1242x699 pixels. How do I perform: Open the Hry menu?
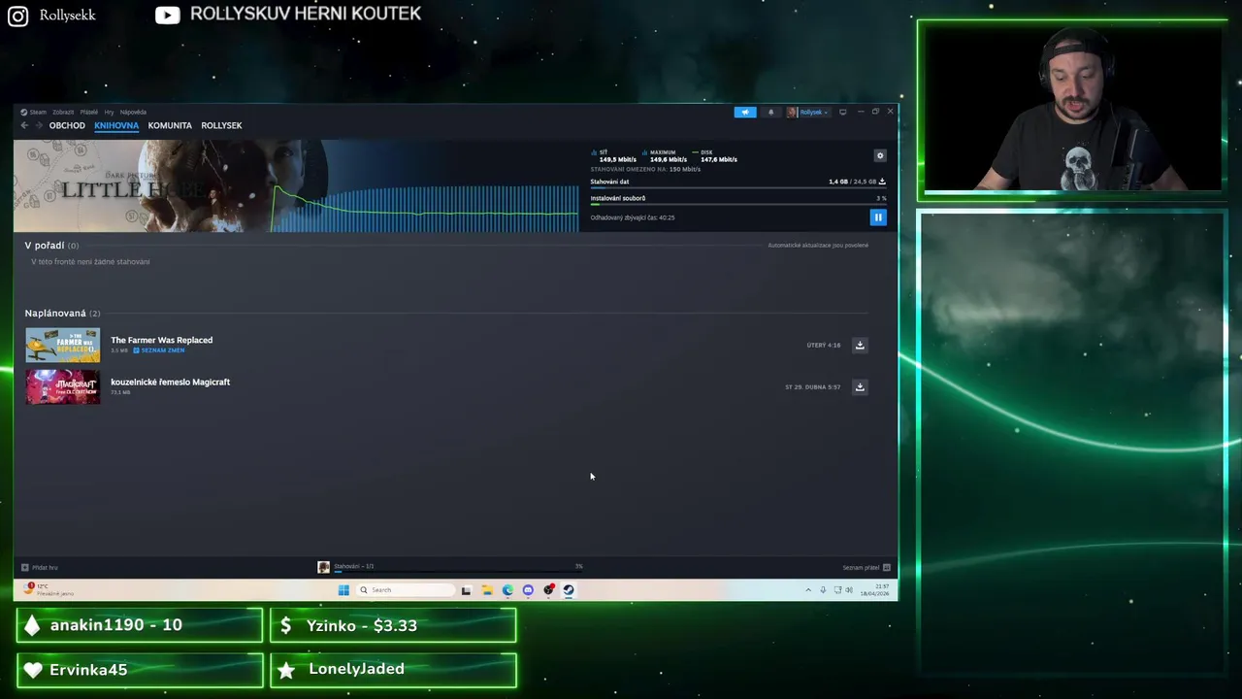(x=109, y=112)
